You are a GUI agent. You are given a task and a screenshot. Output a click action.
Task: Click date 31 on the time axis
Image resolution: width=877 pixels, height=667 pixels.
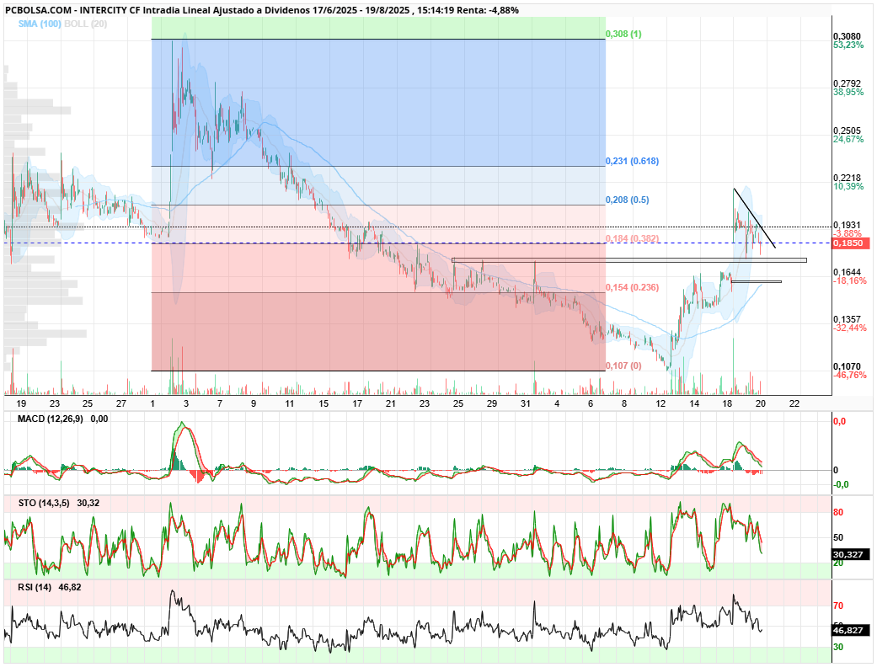(525, 403)
